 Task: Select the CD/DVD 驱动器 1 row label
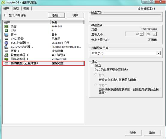point(22,47)
